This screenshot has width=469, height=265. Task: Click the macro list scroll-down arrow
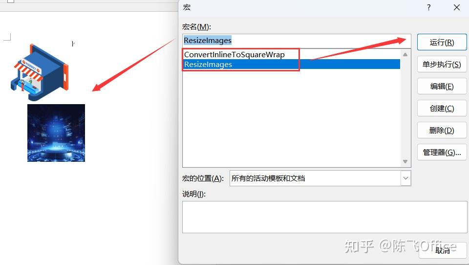tap(405, 161)
